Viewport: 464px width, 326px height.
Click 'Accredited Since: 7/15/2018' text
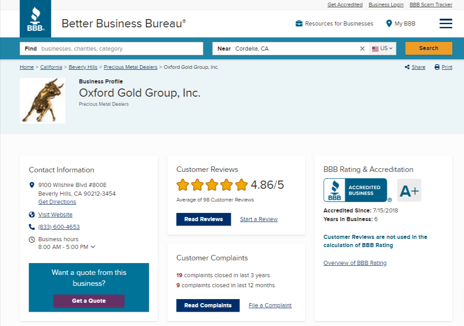(x=361, y=211)
